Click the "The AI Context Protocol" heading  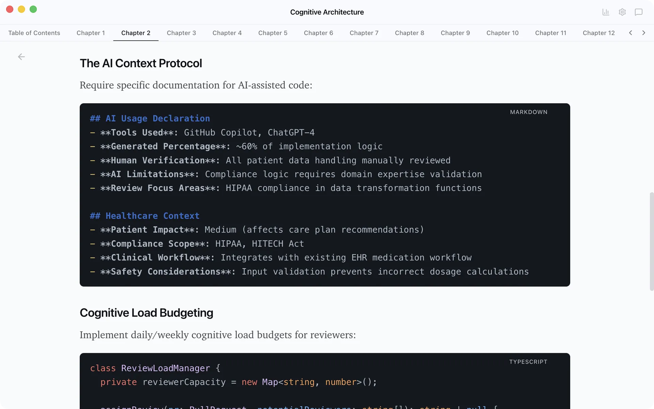click(x=141, y=63)
